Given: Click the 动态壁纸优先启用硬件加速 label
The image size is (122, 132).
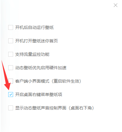Looking at the screenshot, I should [41, 68].
